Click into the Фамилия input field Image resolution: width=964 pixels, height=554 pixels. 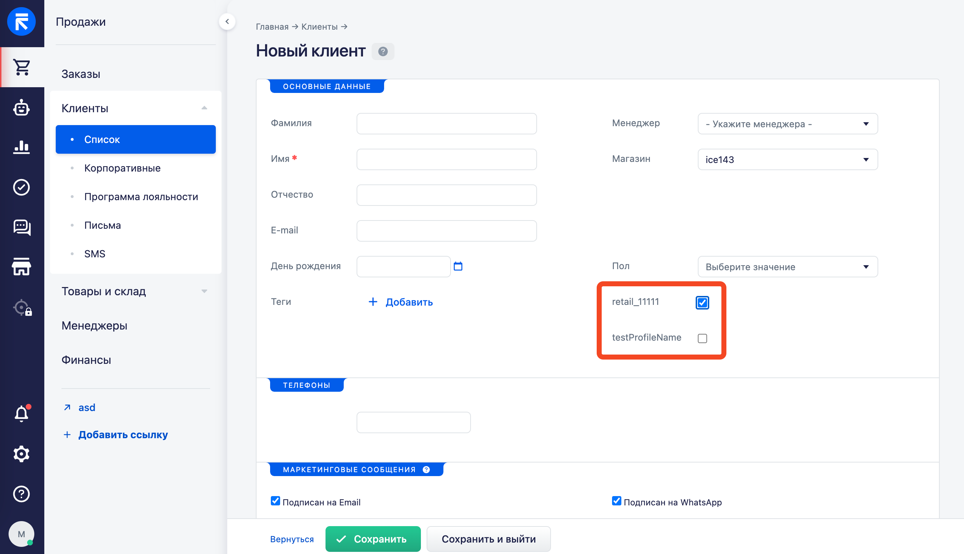446,124
